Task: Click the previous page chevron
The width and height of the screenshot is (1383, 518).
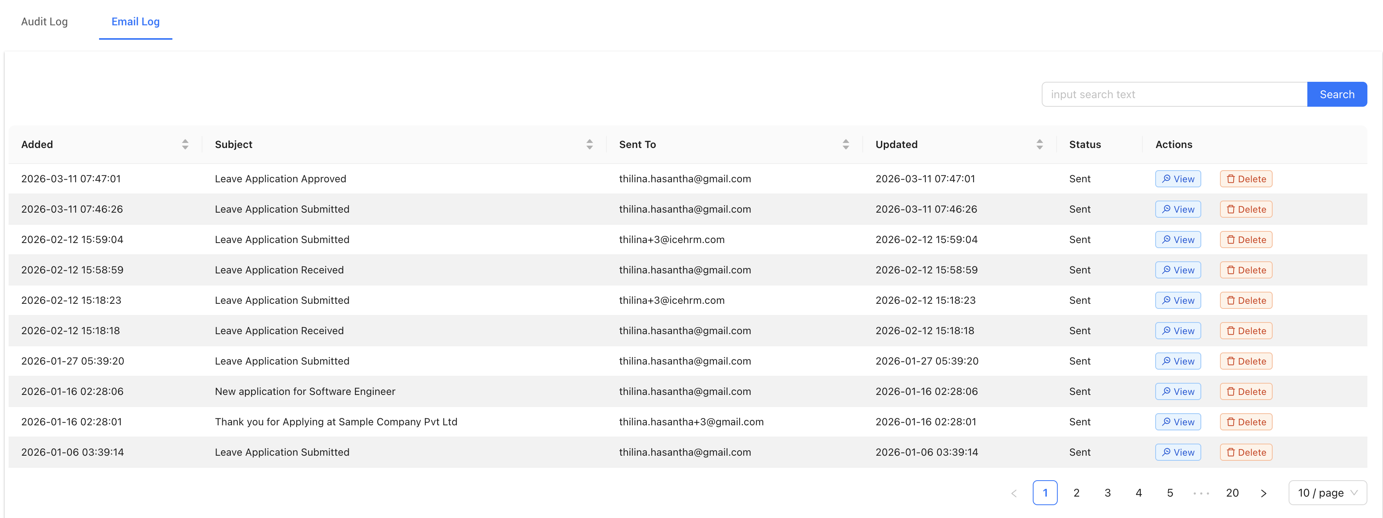Action: pos(1014,492)
